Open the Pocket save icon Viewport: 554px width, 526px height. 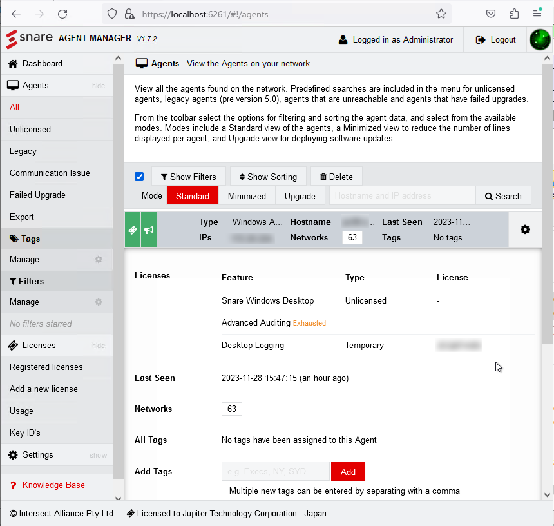491,14
